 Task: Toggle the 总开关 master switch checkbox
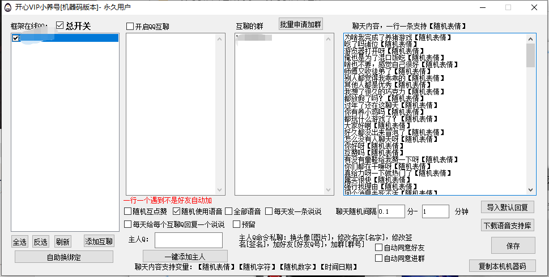(x=60, y=26)
